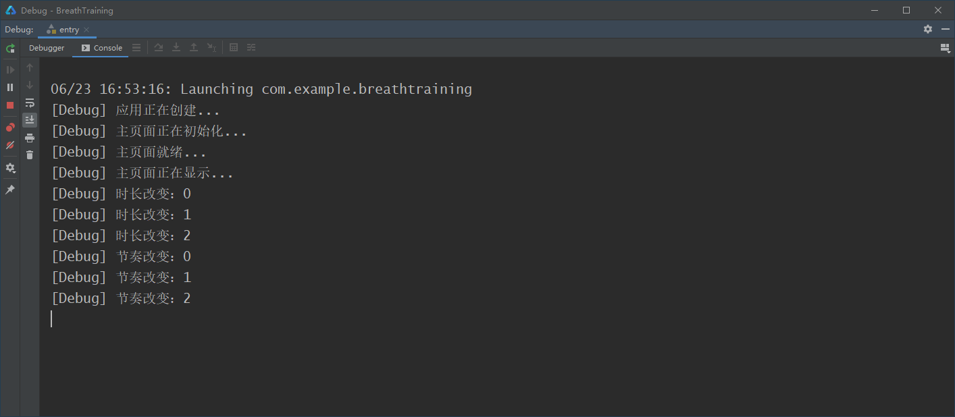Toggle Mute Breakpoints
955x417 pixels.
coord(10,145)
